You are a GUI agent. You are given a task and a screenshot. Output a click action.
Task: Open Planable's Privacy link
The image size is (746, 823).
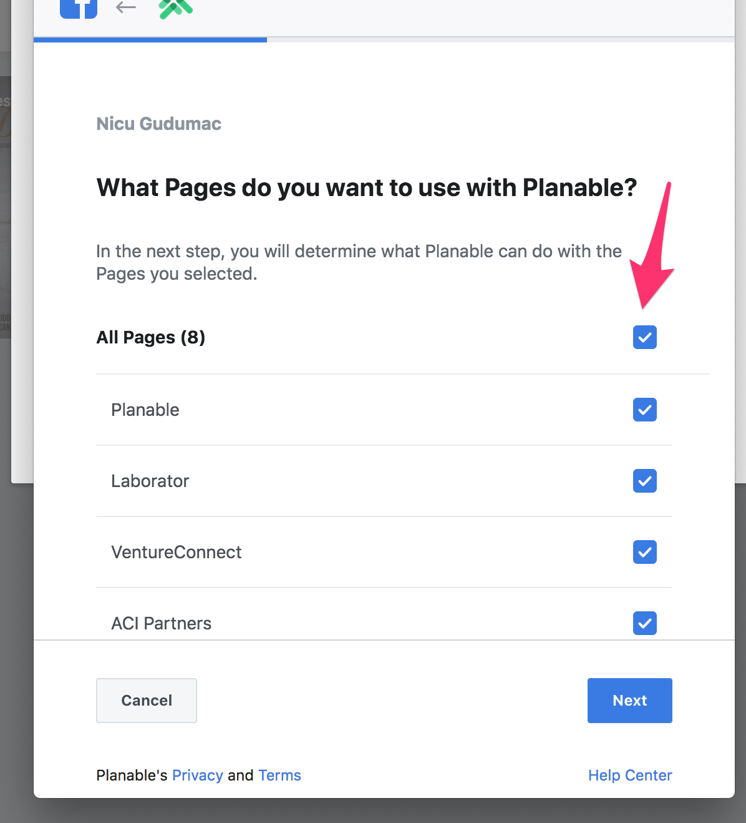(x=198, y=776)
